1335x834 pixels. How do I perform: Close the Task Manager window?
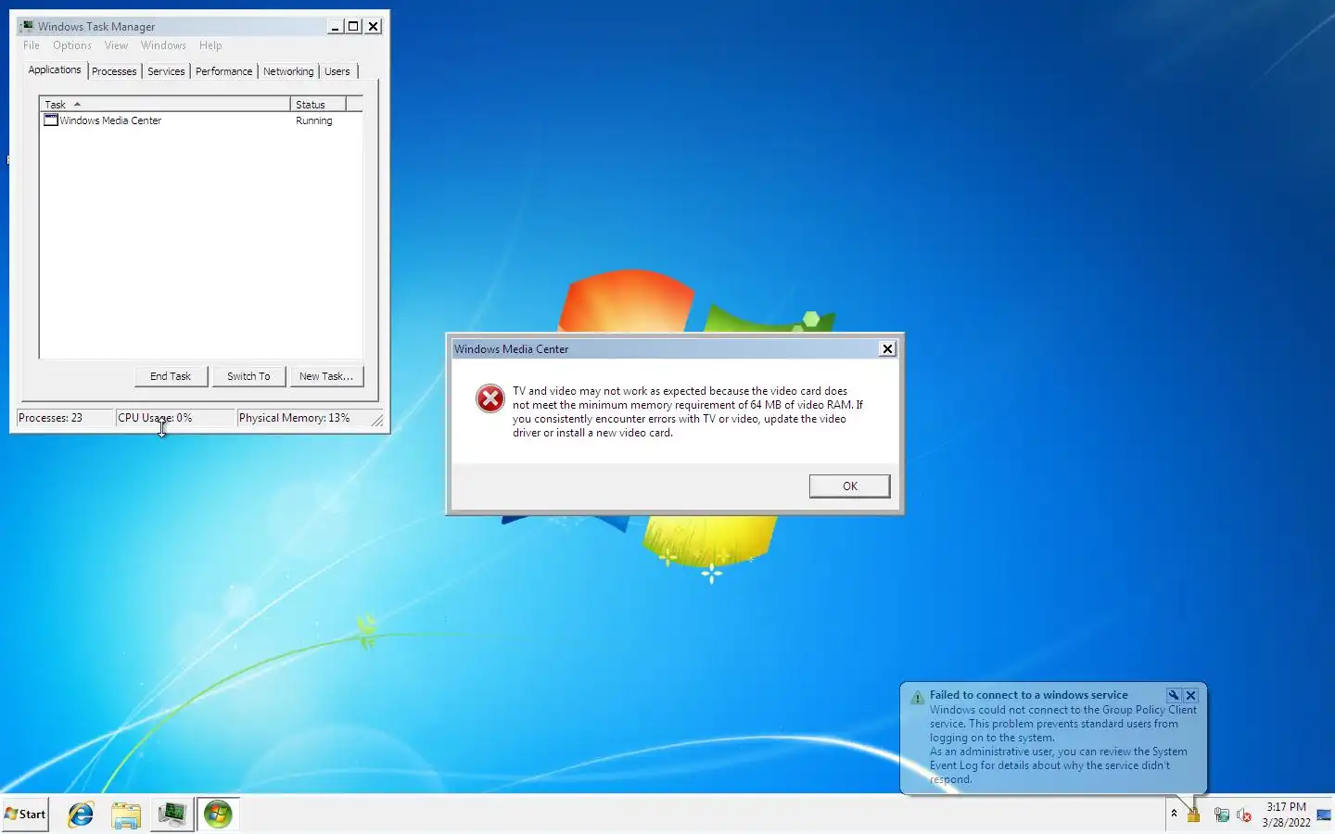373,26
